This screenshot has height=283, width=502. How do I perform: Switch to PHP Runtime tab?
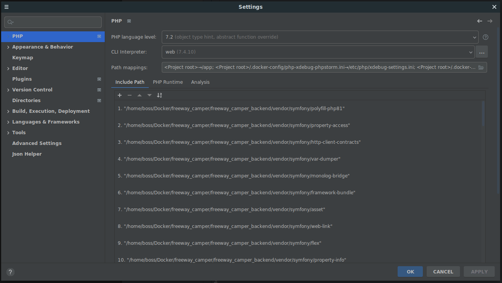168,82
